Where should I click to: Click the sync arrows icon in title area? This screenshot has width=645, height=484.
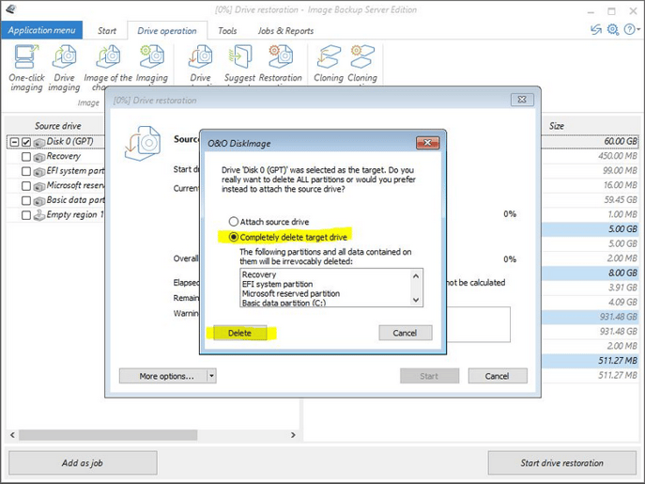595,30
